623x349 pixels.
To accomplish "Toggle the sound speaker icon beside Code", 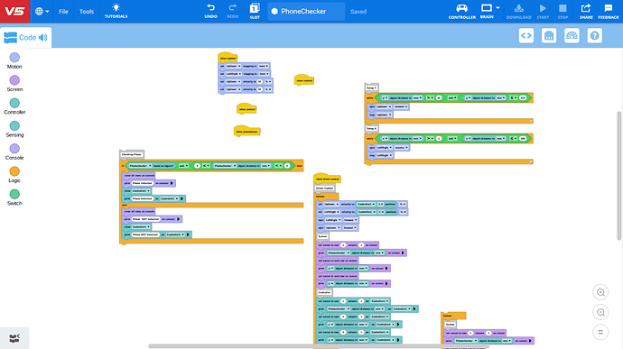I will pyautogui.click(x=43, y=38).
